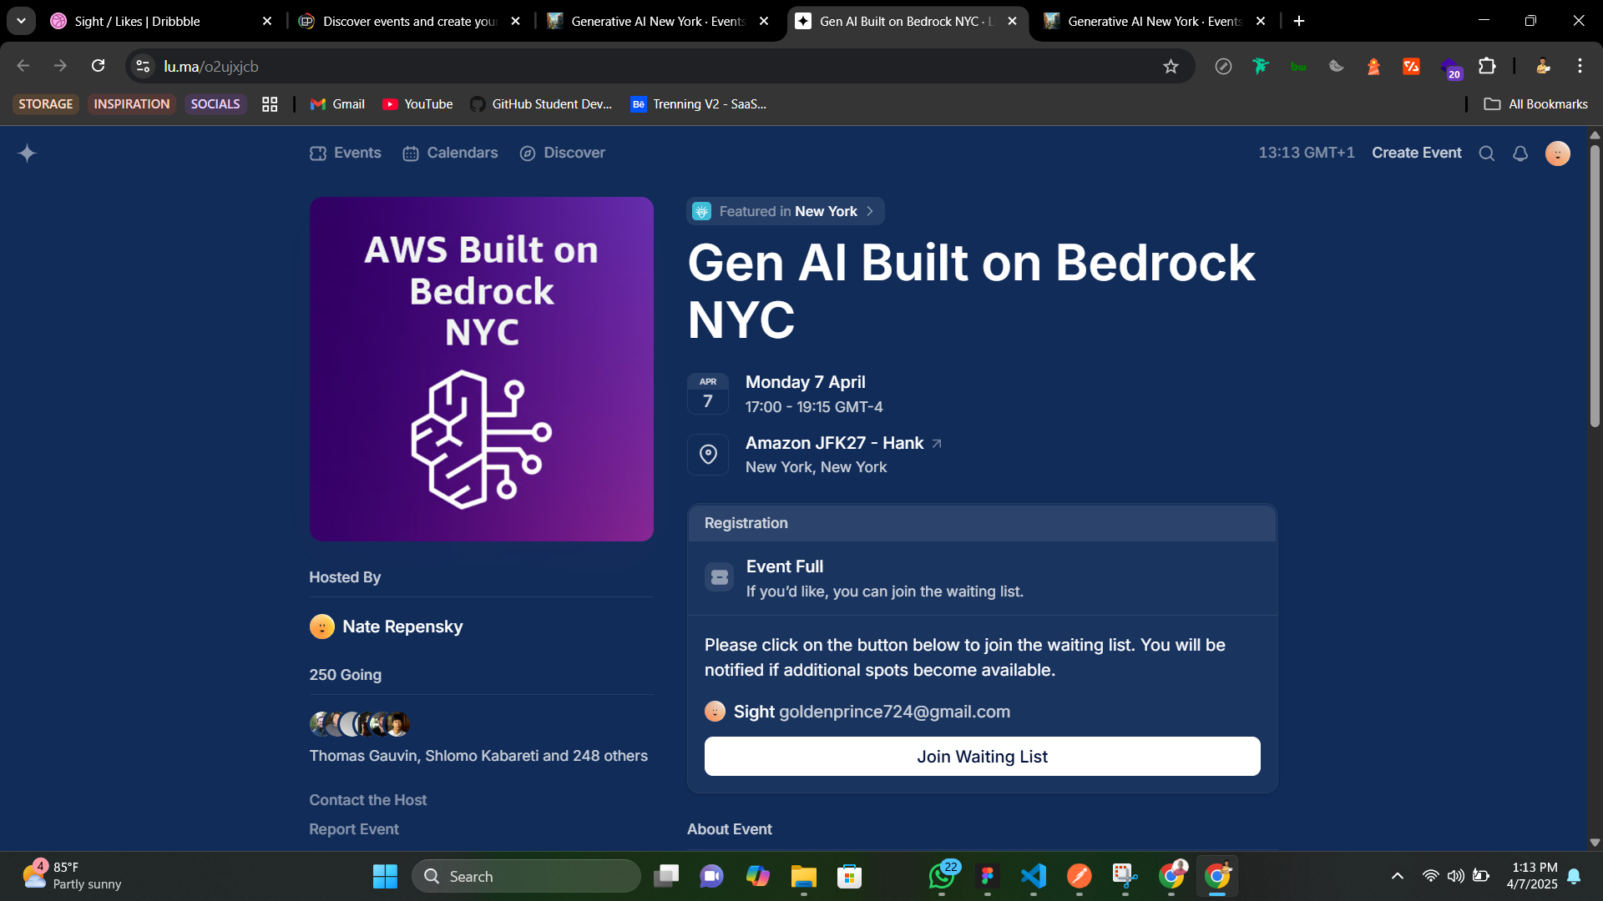Open Amazon JFK27 - Hank location link
The width and height of the screenshot is (1603, 901).
point(843,443)
